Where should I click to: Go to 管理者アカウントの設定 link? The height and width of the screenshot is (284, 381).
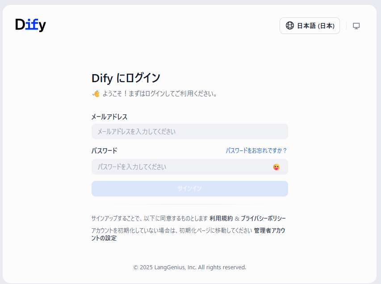tap(269, 231)
